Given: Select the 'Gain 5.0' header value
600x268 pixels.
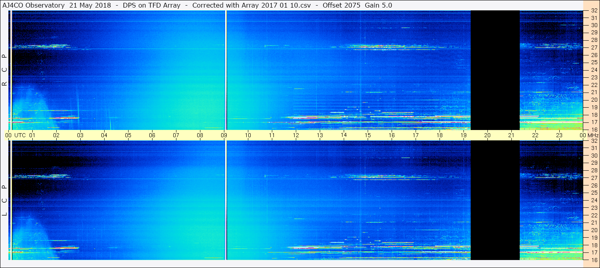Looking at the screenshot, I should click(378, 5).
